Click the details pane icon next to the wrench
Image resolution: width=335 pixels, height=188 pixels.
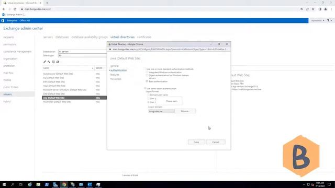click(53, 62)
